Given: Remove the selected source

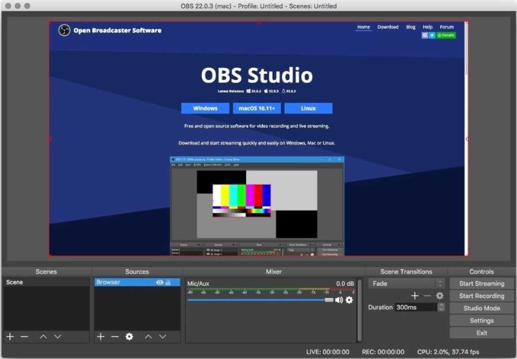Looking at the screenshot, I should pyautogui.click(x=115, y=337).
